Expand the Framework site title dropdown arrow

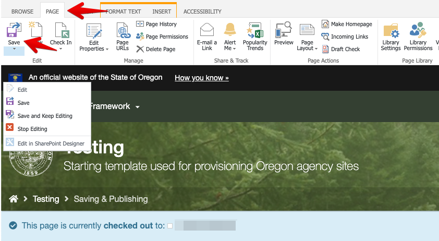pos(138,107)
